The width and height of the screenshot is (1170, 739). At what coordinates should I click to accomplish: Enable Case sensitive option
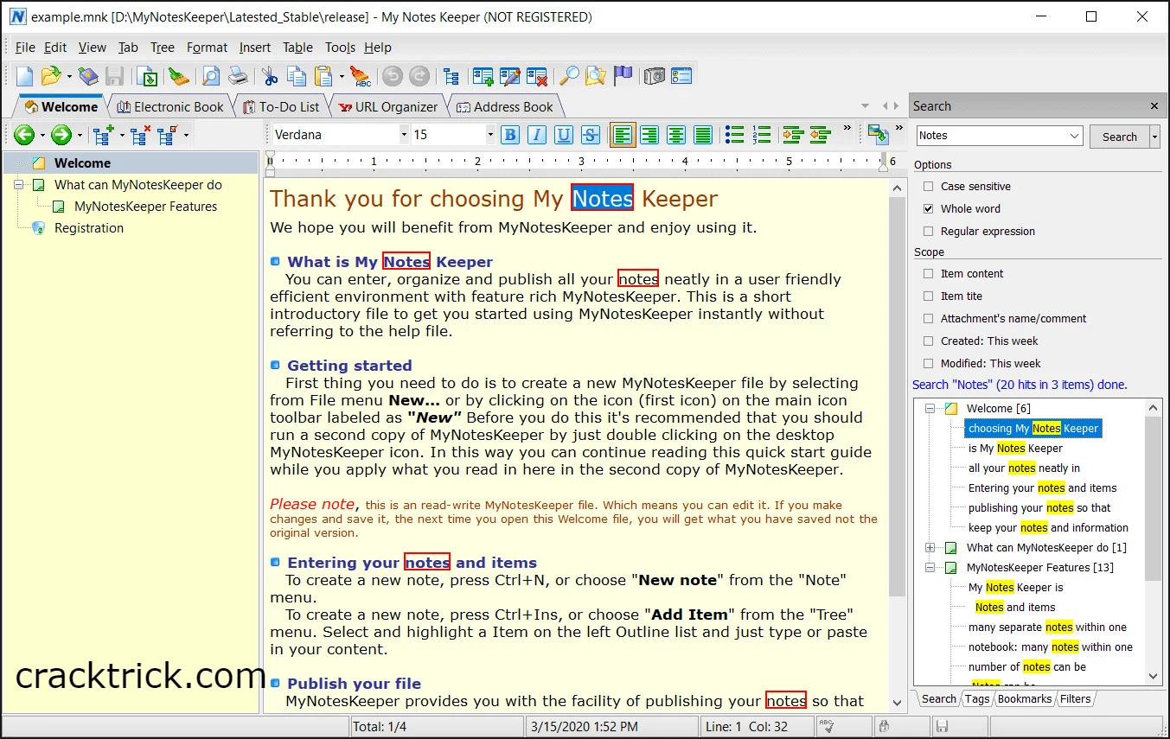coord(929,187)
